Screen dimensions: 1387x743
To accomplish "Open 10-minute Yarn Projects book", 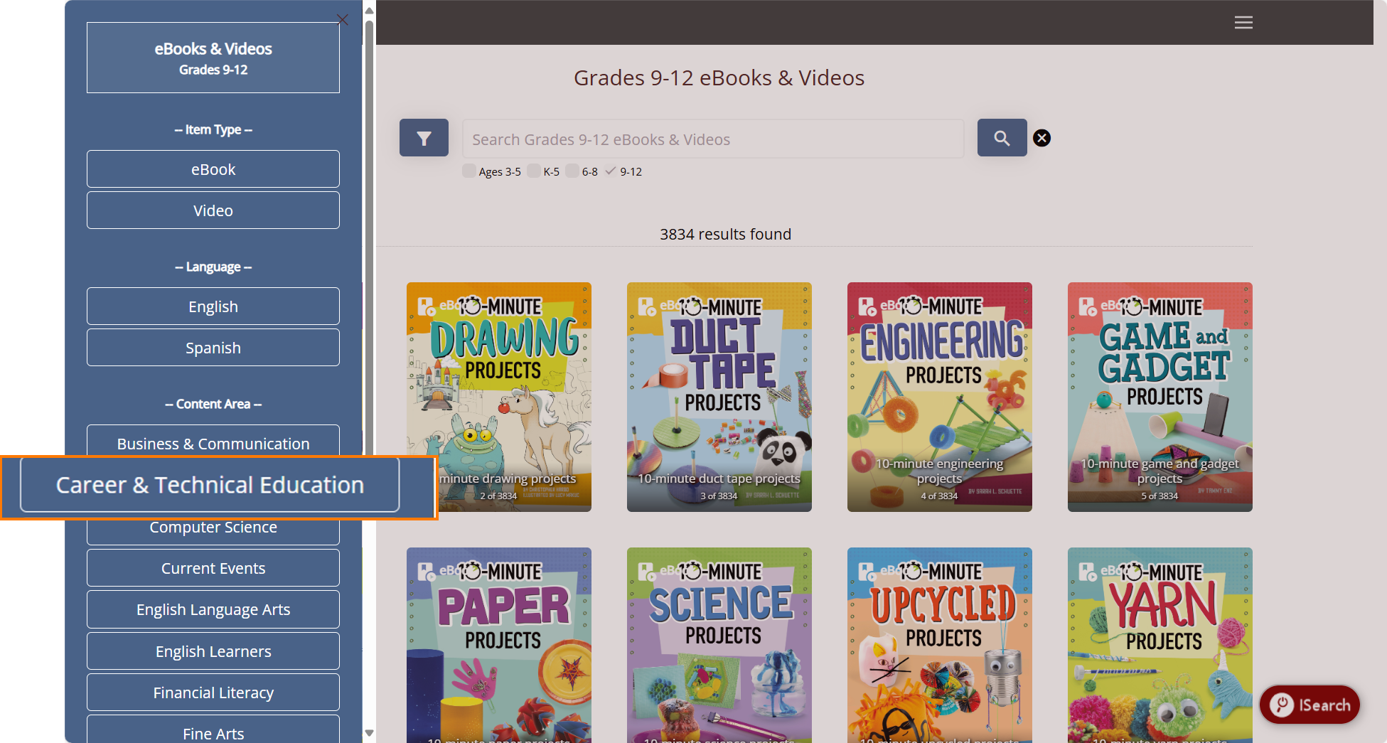I will click(1160, 645).
